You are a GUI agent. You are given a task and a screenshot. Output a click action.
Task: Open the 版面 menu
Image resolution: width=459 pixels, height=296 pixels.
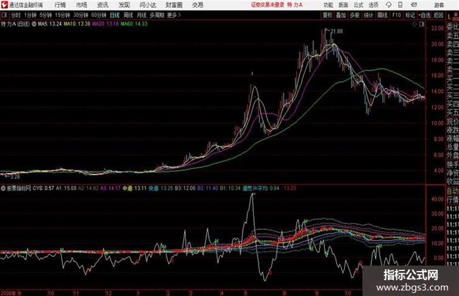click(343, 5)
